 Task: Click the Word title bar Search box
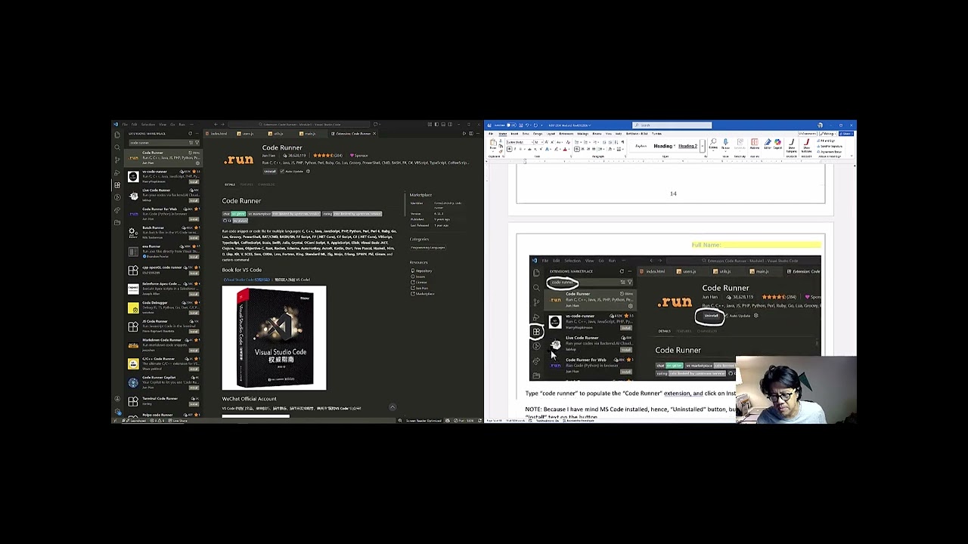[672, 125]
